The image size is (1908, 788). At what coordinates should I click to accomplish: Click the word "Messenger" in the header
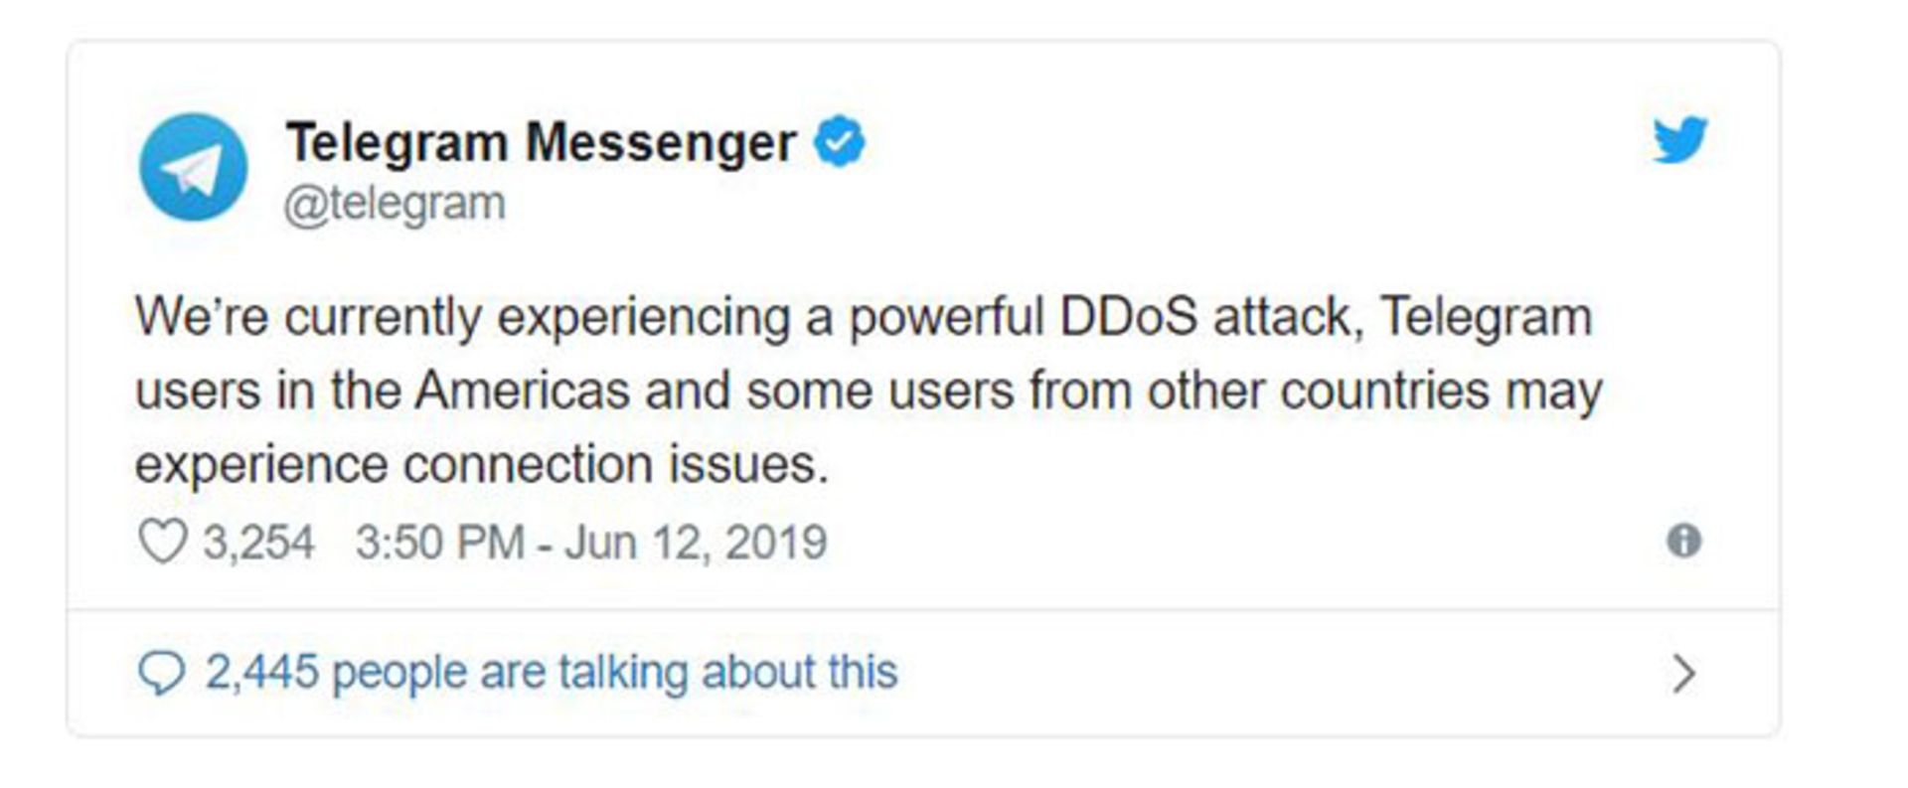pyautogui.click(x=661, y=144)
